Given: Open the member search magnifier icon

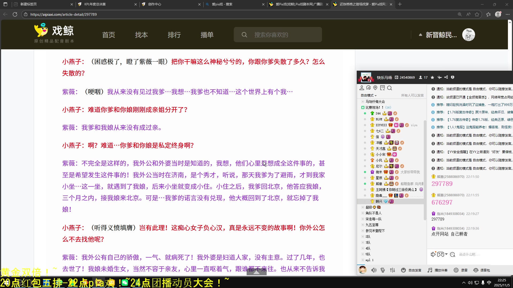Looking at the screenshot, I should point(390,88).
